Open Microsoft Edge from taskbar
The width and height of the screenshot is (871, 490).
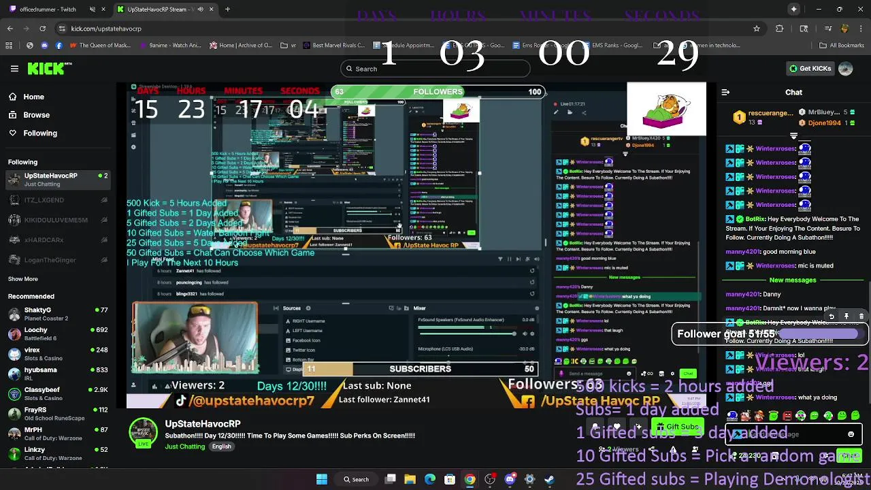click(x=430, y=479)
